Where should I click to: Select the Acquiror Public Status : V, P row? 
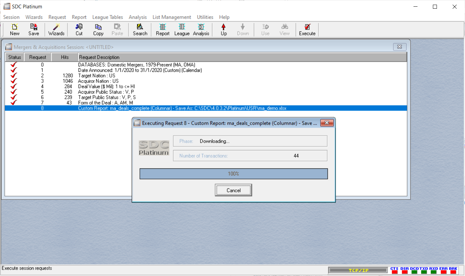(x=206, y=92)
